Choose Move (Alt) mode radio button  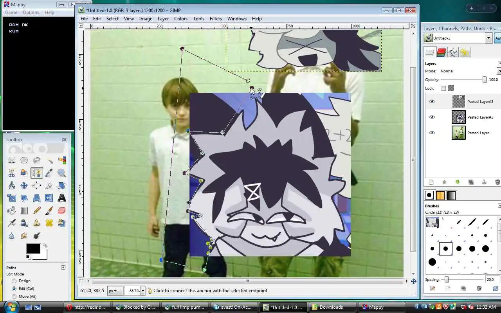(x=14, y=297)
